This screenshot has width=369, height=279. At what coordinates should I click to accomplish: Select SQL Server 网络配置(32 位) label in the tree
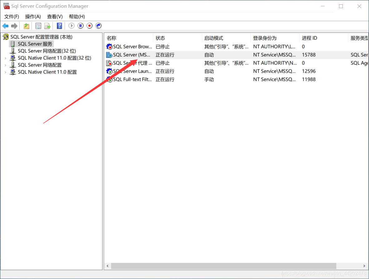click(47, 51)
